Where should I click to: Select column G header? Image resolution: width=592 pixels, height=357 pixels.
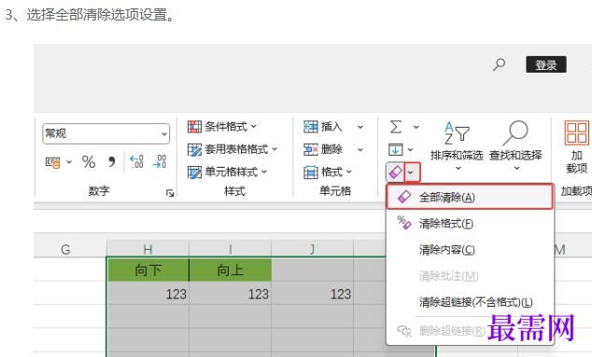pyautogui.click(x=65, y=249)
